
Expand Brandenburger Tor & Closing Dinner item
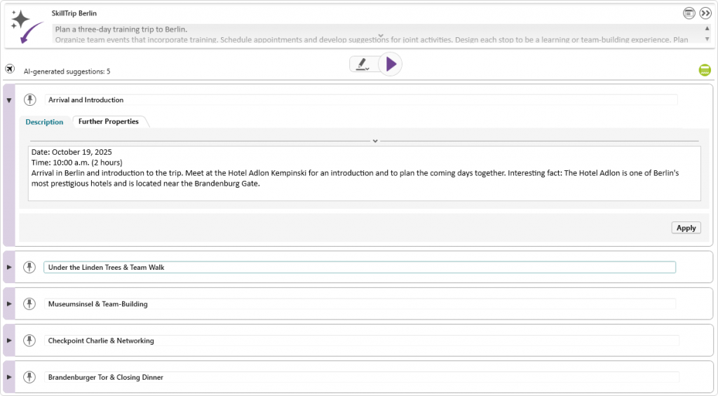(x=8, y=377)
